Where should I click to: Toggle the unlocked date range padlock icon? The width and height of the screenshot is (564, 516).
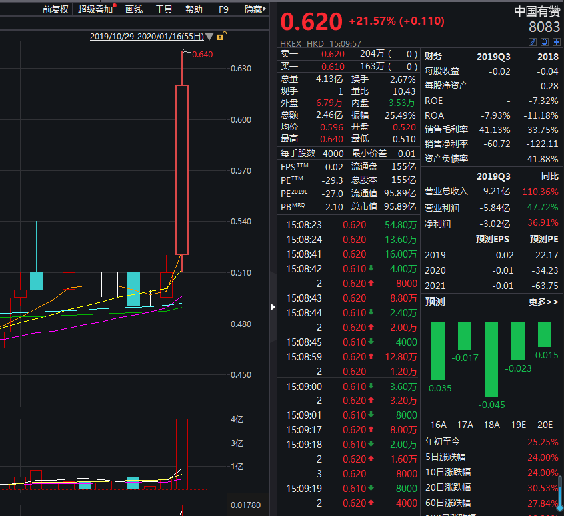point(221,36)
